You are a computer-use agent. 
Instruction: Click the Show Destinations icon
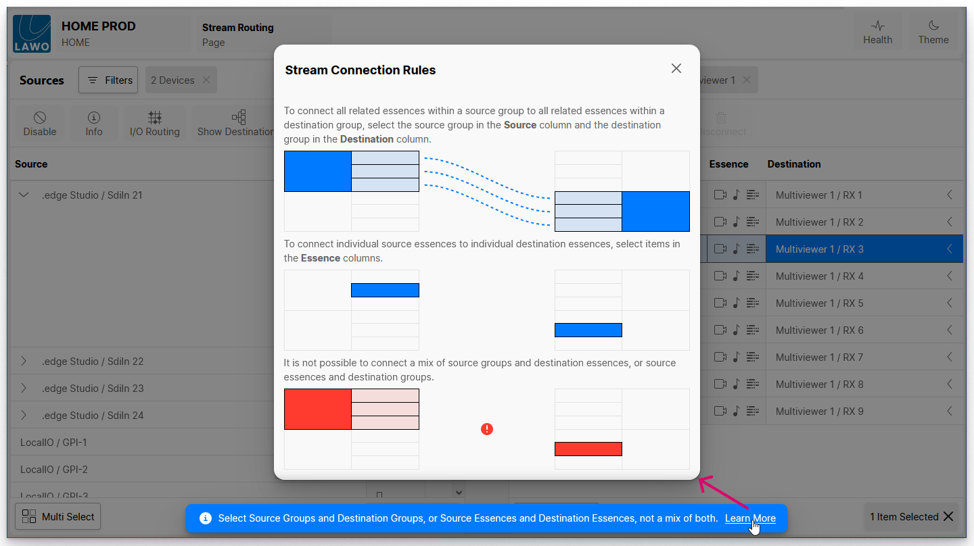pyautogui.click(x=238, y=124)
